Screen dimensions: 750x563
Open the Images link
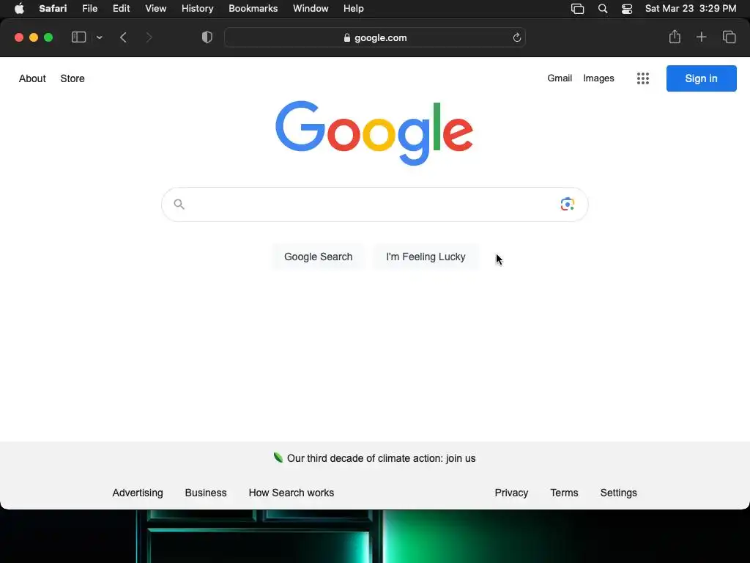(598, 78)
